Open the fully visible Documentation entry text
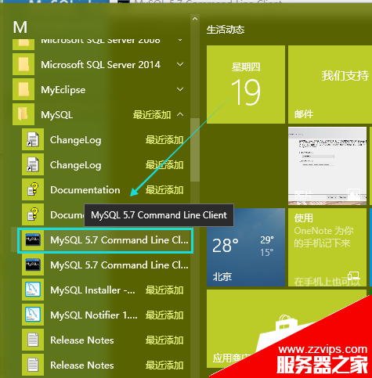 click(85, 190)
